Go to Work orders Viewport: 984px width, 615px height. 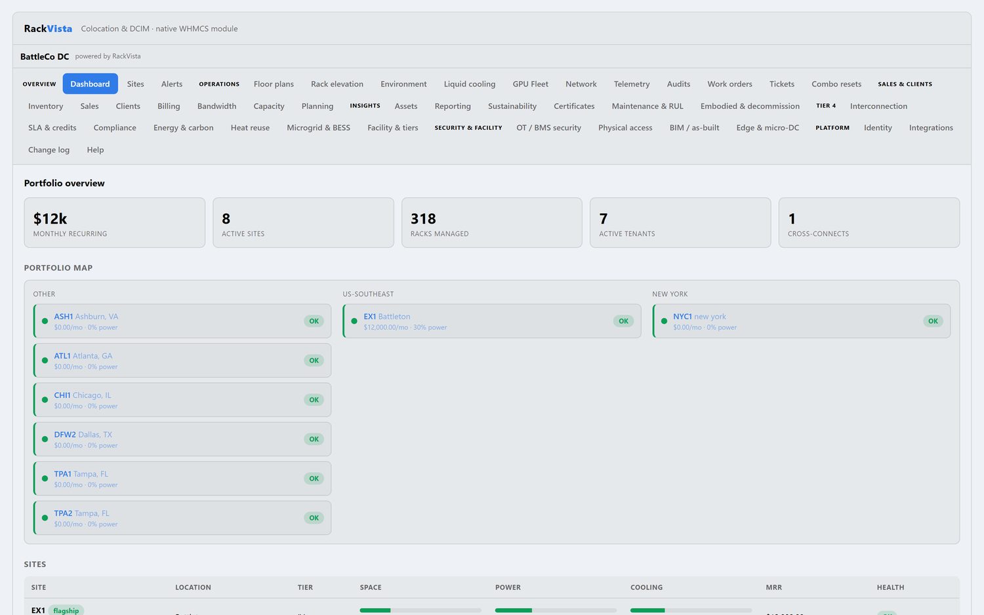729,84
